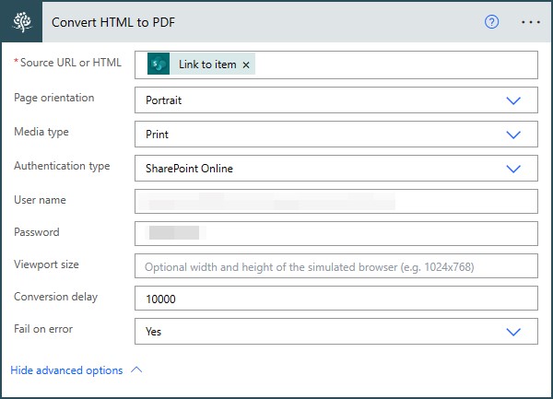Click the Portrait value in Page orientation

point(164,100)
